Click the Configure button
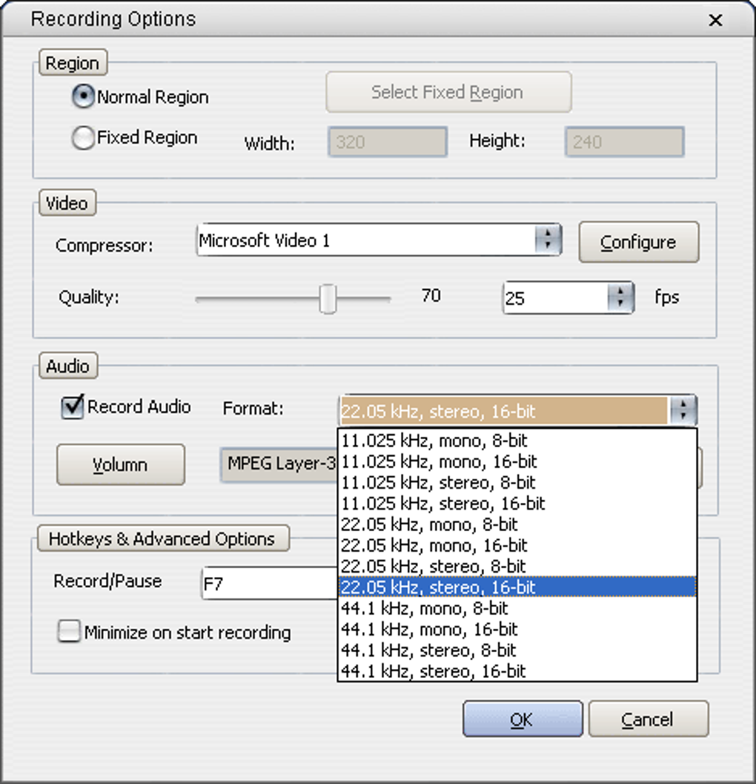The image size is (756, 784). tap(639, 242)
